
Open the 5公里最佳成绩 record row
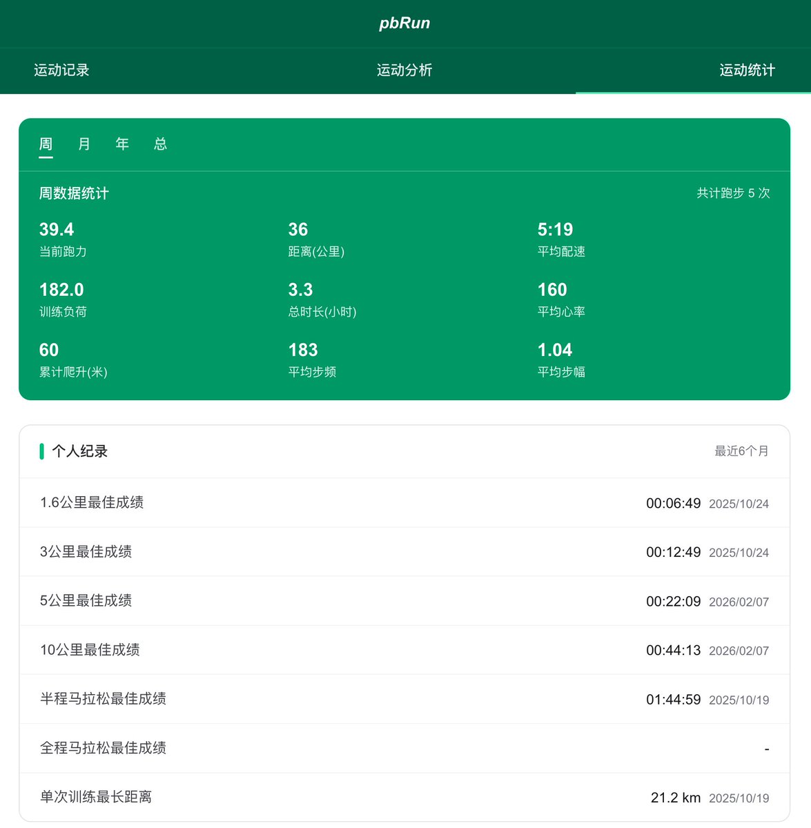click(404, 601)
